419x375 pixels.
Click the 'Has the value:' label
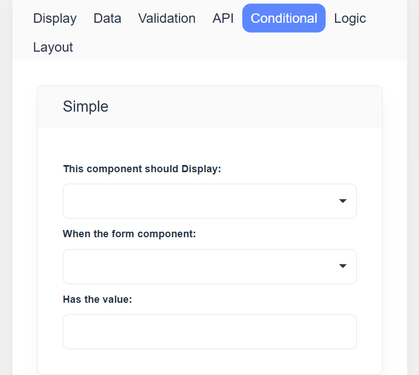point(97,299)
